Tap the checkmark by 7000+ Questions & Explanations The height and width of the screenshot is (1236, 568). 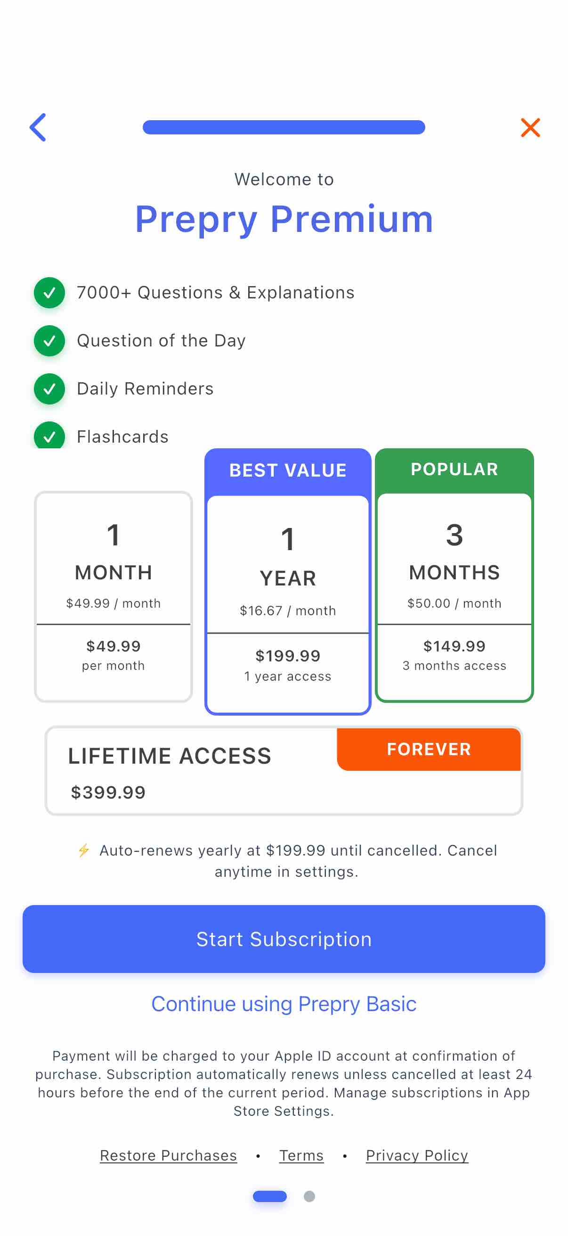click(49, 293)
